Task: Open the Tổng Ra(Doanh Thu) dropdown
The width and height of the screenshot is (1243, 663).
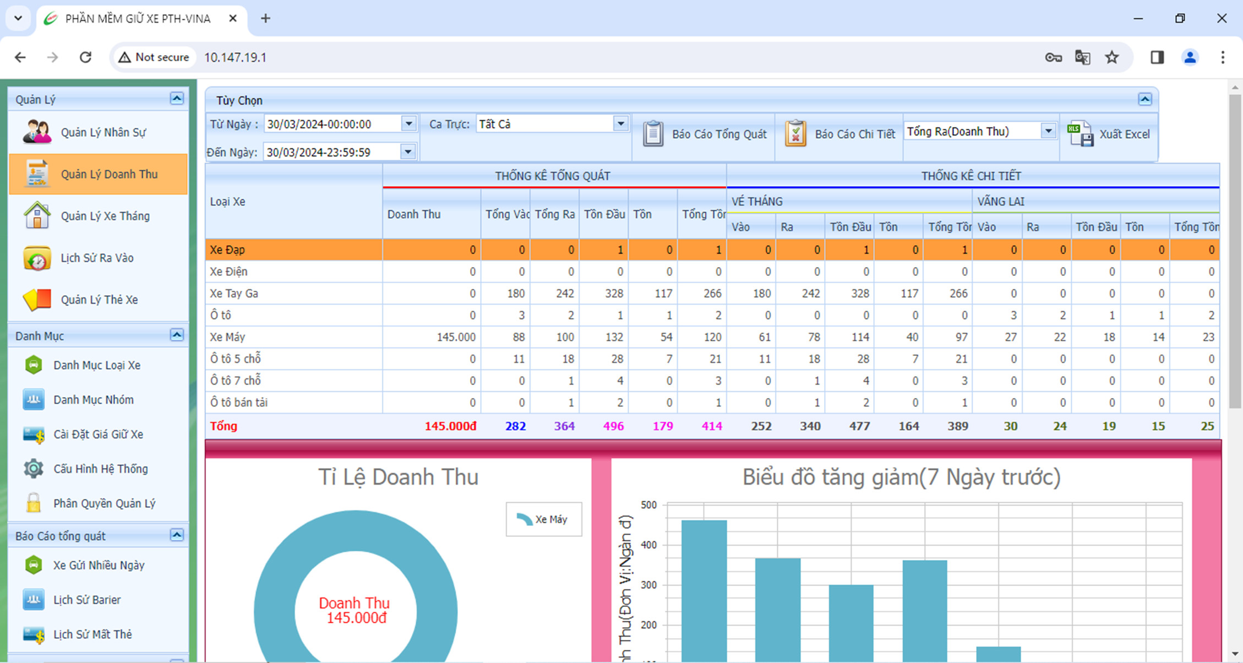Action: tap(1049, 131)
